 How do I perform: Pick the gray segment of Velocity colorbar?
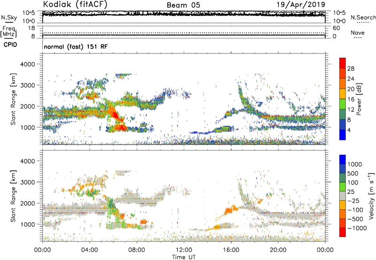[x=343, y=196]
